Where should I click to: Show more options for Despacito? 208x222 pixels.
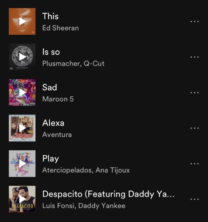(194, 199)
